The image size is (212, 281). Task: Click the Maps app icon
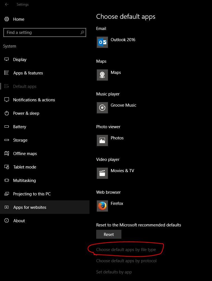pyautogui.click(x=102, y=75)
